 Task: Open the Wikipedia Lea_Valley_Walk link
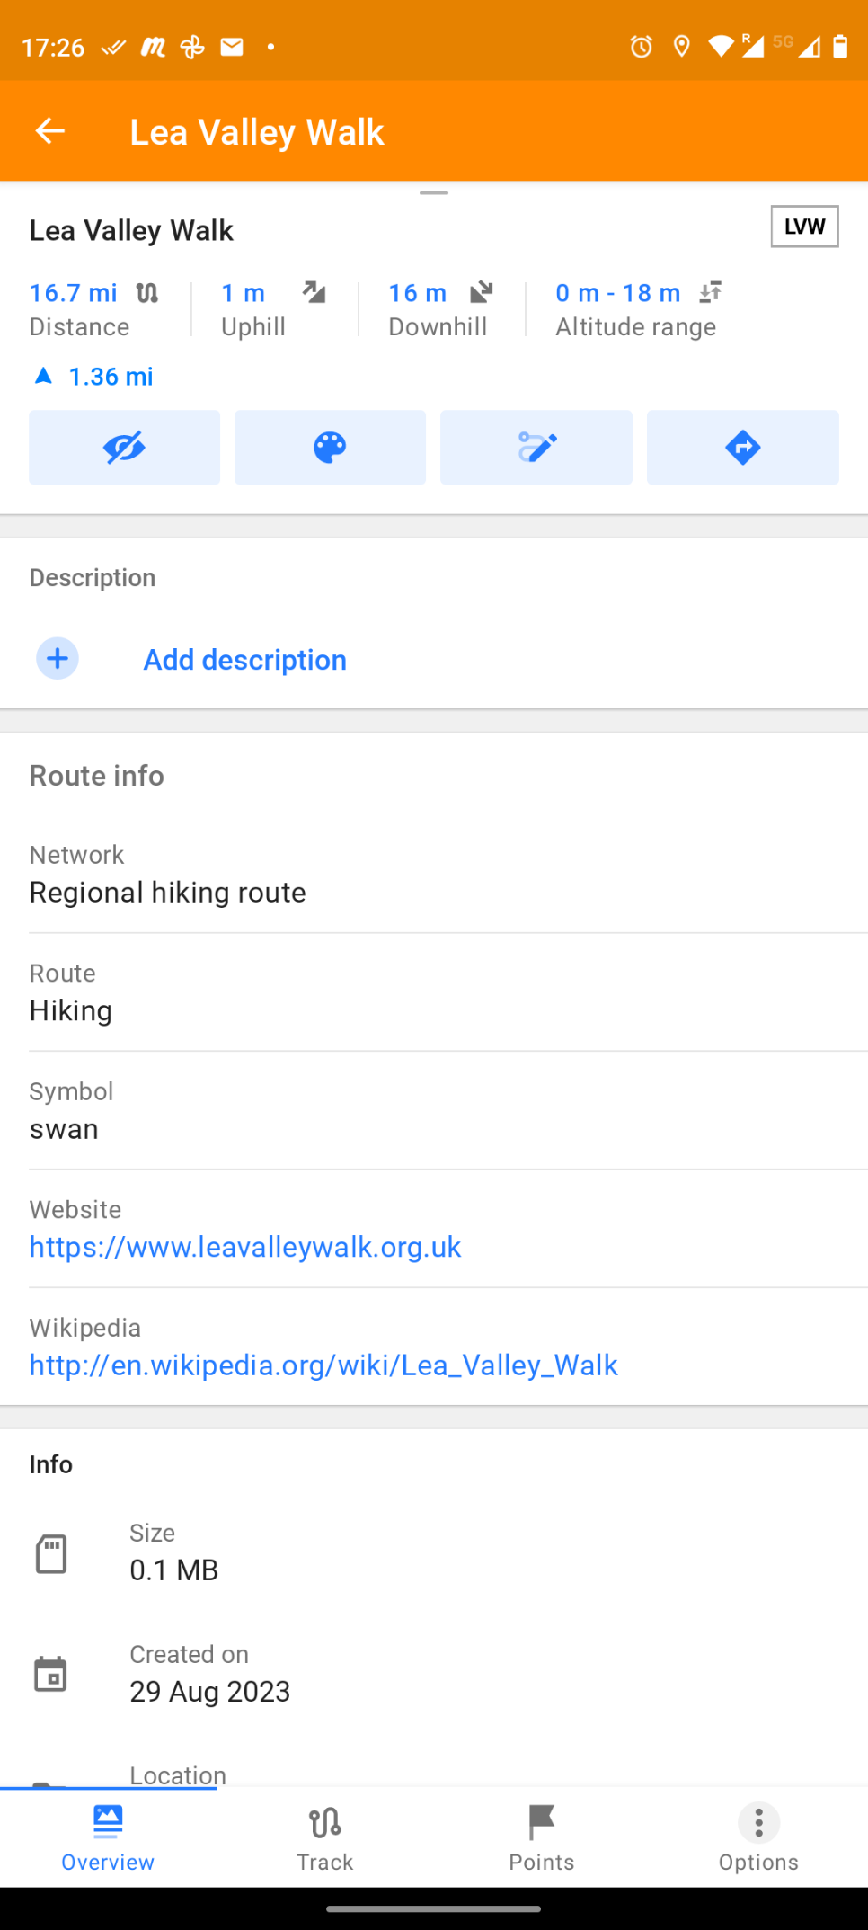coord(323,1365)
